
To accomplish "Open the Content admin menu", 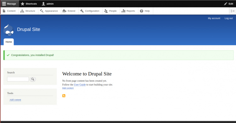I will [x=9, y=11].
